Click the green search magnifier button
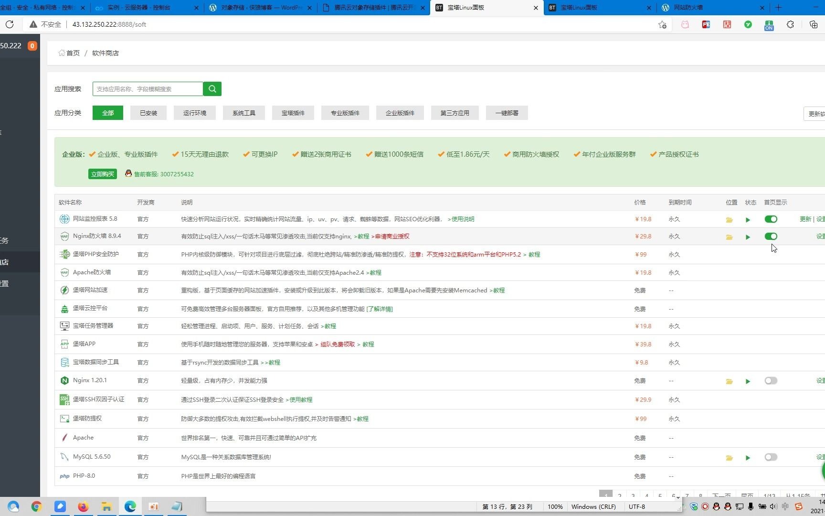Screen dimensions: 825x516 click(212, 89)
